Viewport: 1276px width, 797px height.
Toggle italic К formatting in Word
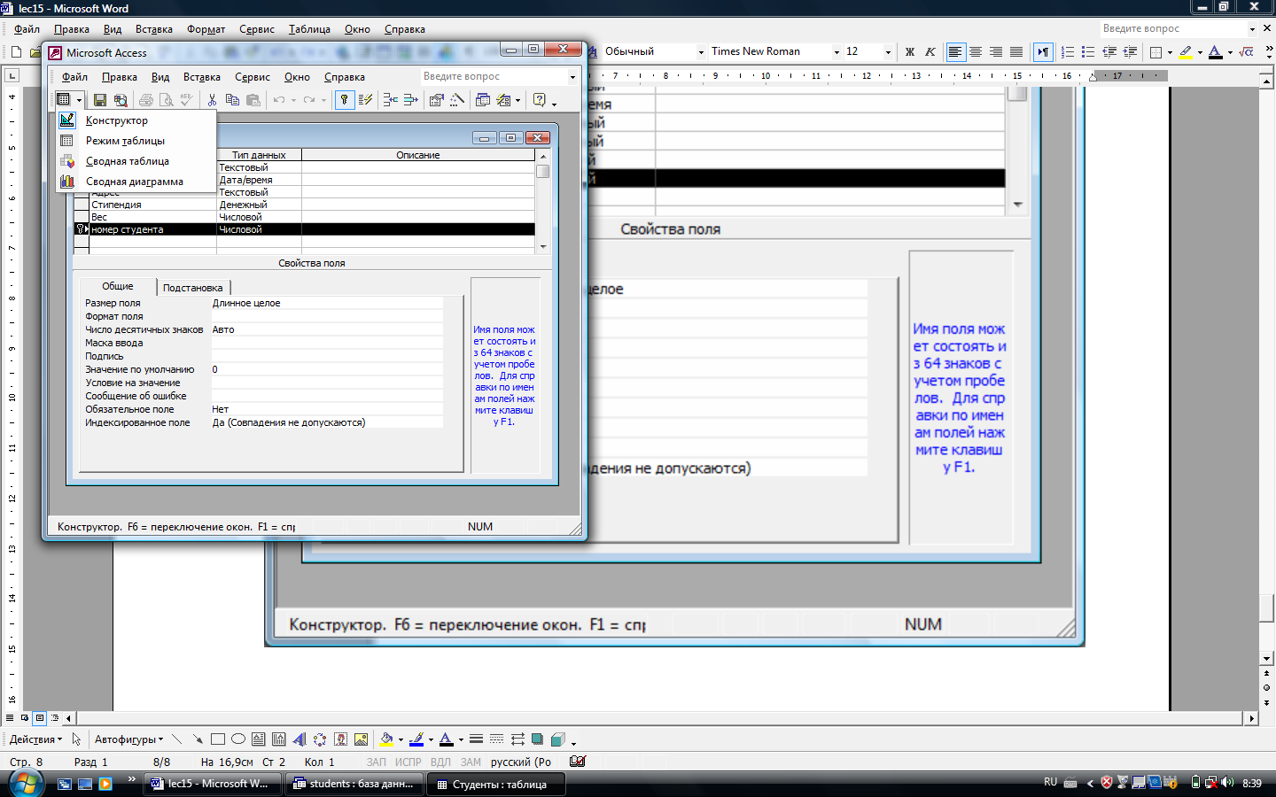pos(930,52)
